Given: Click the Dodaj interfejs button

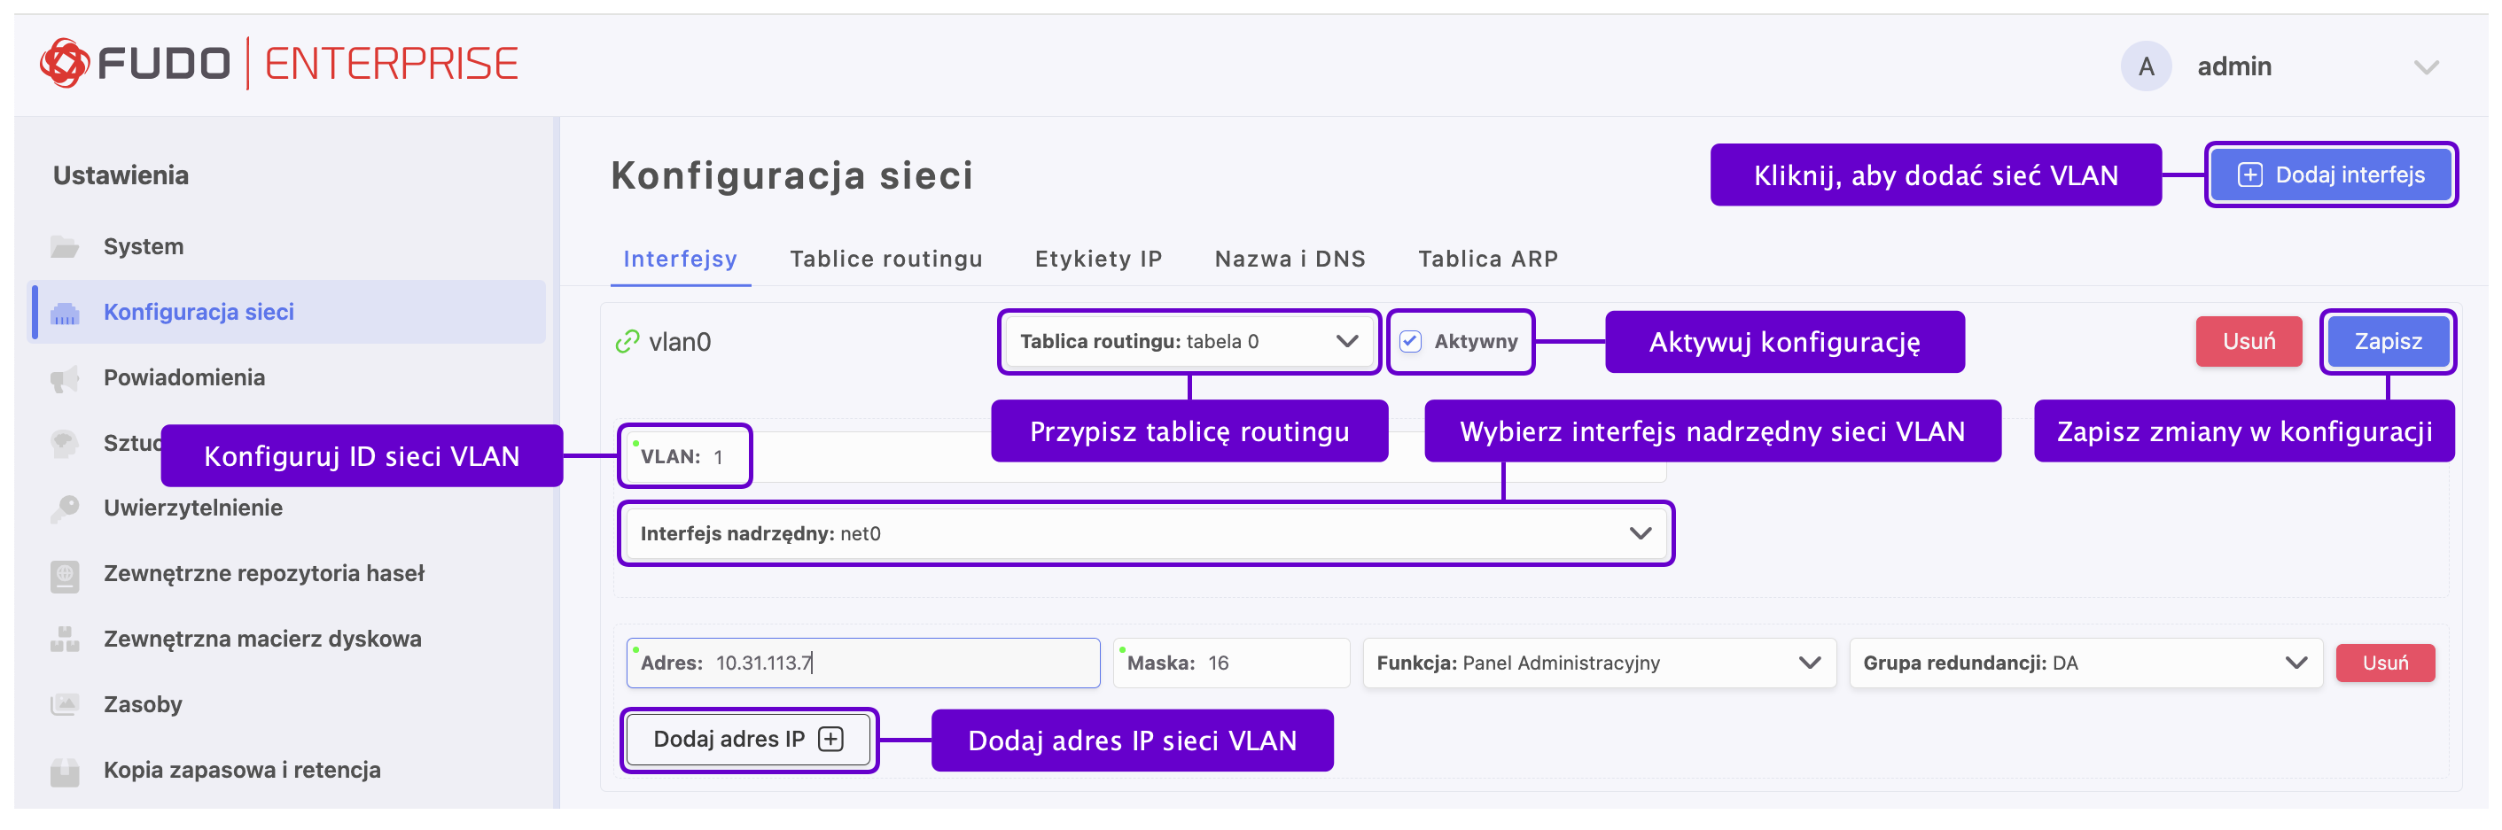Looking at the screenshot, I should (x=2331, y=175).
